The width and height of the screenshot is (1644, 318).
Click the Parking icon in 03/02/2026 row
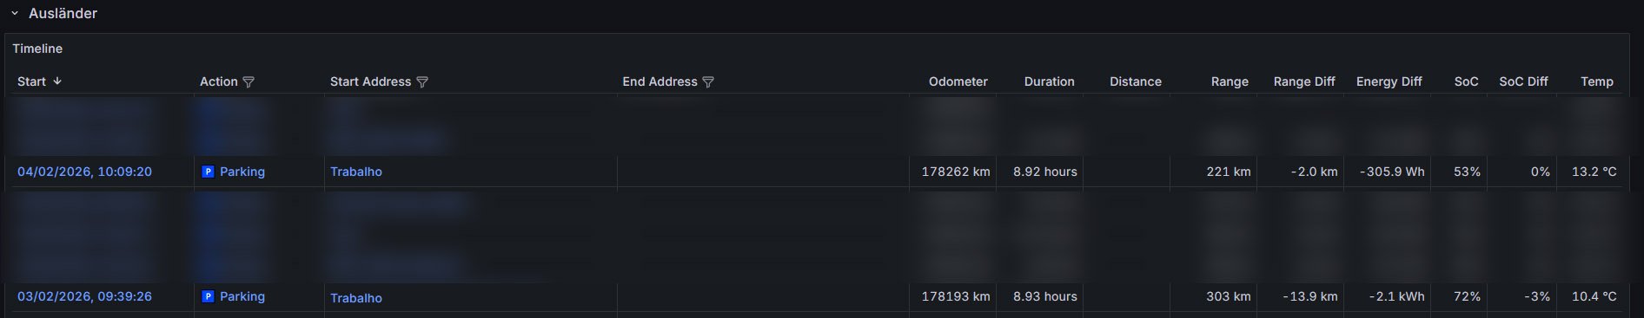point(208,296)
